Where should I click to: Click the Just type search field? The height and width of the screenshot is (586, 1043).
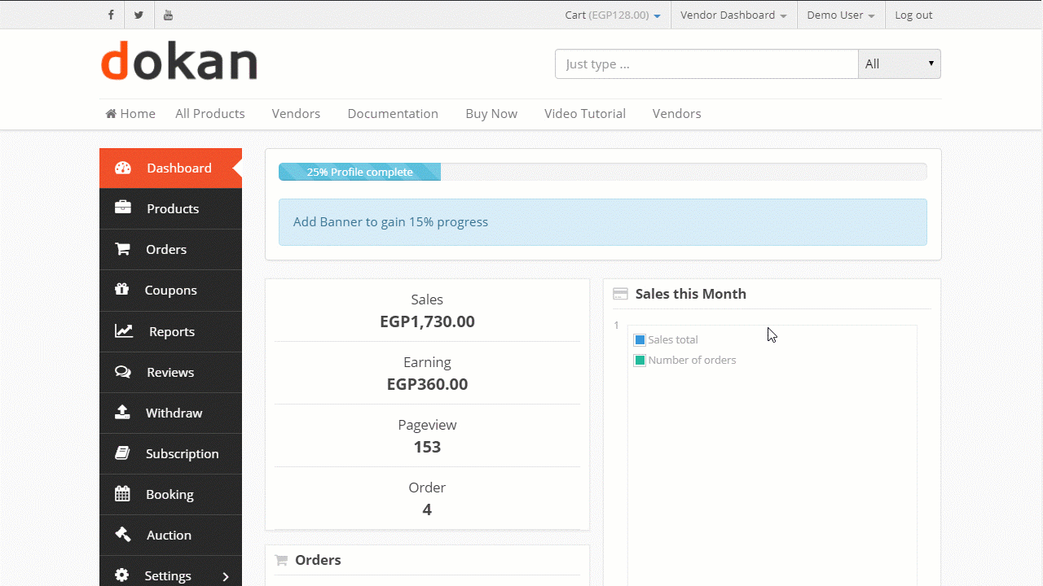[x=706, y=64]
